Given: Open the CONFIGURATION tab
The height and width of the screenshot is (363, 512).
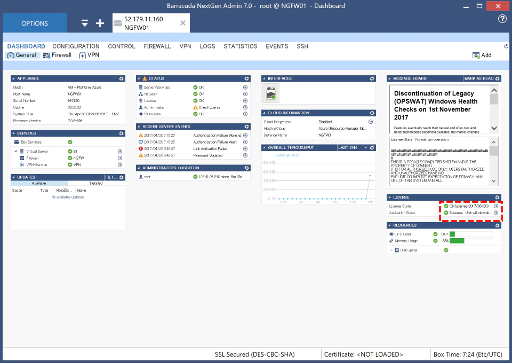Looking at the screenshot, I should (x=76, y=46).
